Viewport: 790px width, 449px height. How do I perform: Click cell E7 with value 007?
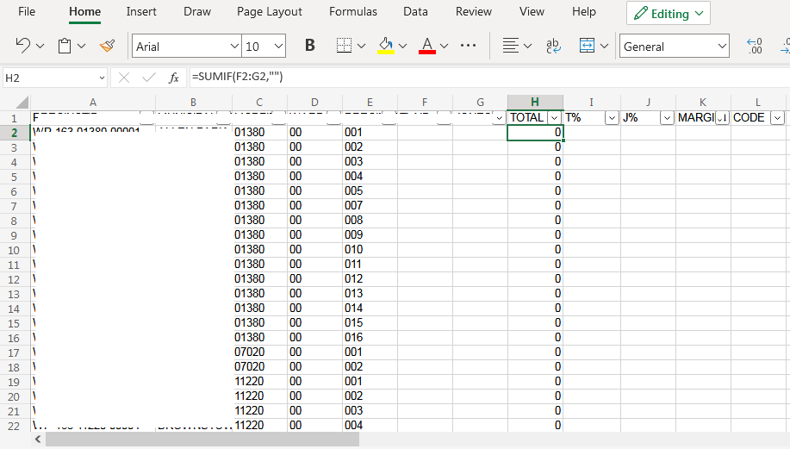tap(370, 206)
